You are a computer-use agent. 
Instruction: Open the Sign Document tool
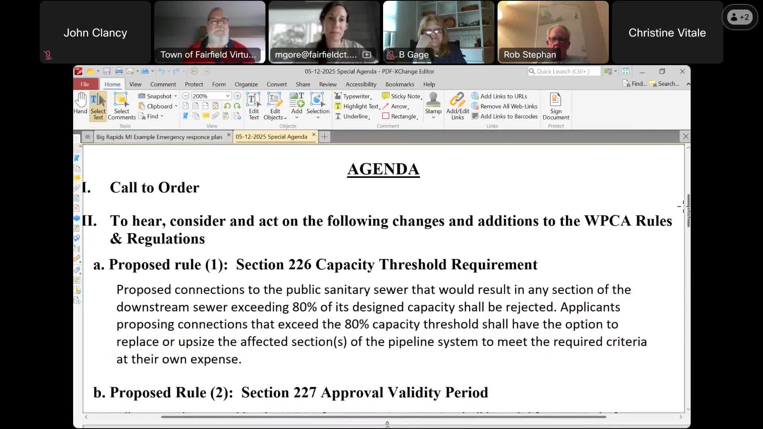[555, 105]
